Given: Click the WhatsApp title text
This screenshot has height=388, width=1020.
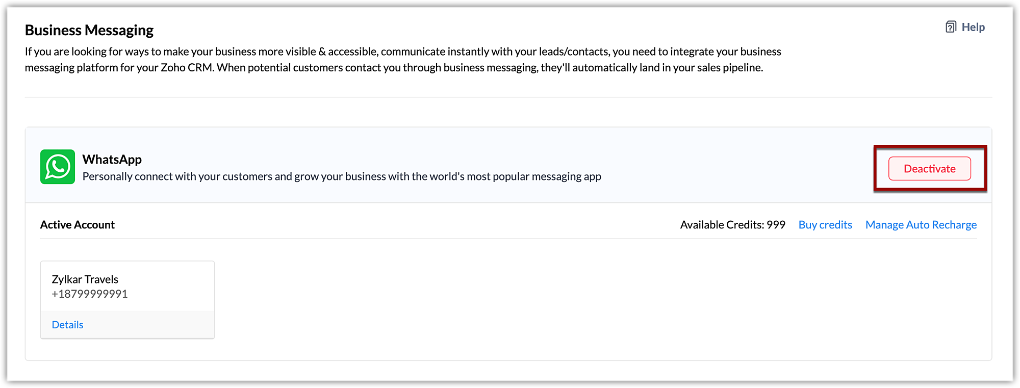Looking at the screenshot, I should point(112,160).
